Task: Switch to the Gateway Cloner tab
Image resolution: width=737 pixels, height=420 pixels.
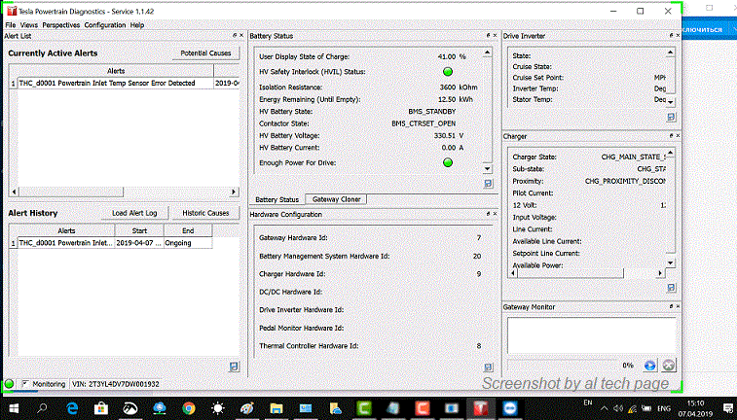Action: coord(336,199)
